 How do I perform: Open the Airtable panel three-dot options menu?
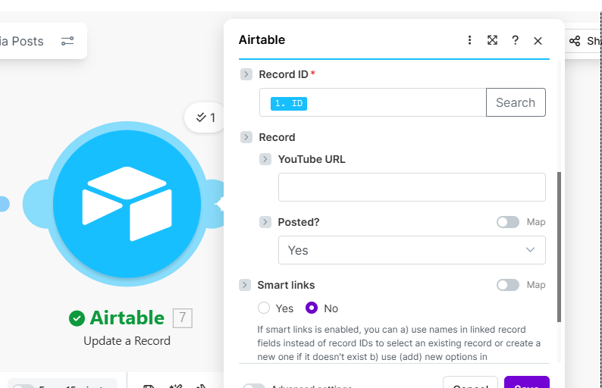point(469,40)
